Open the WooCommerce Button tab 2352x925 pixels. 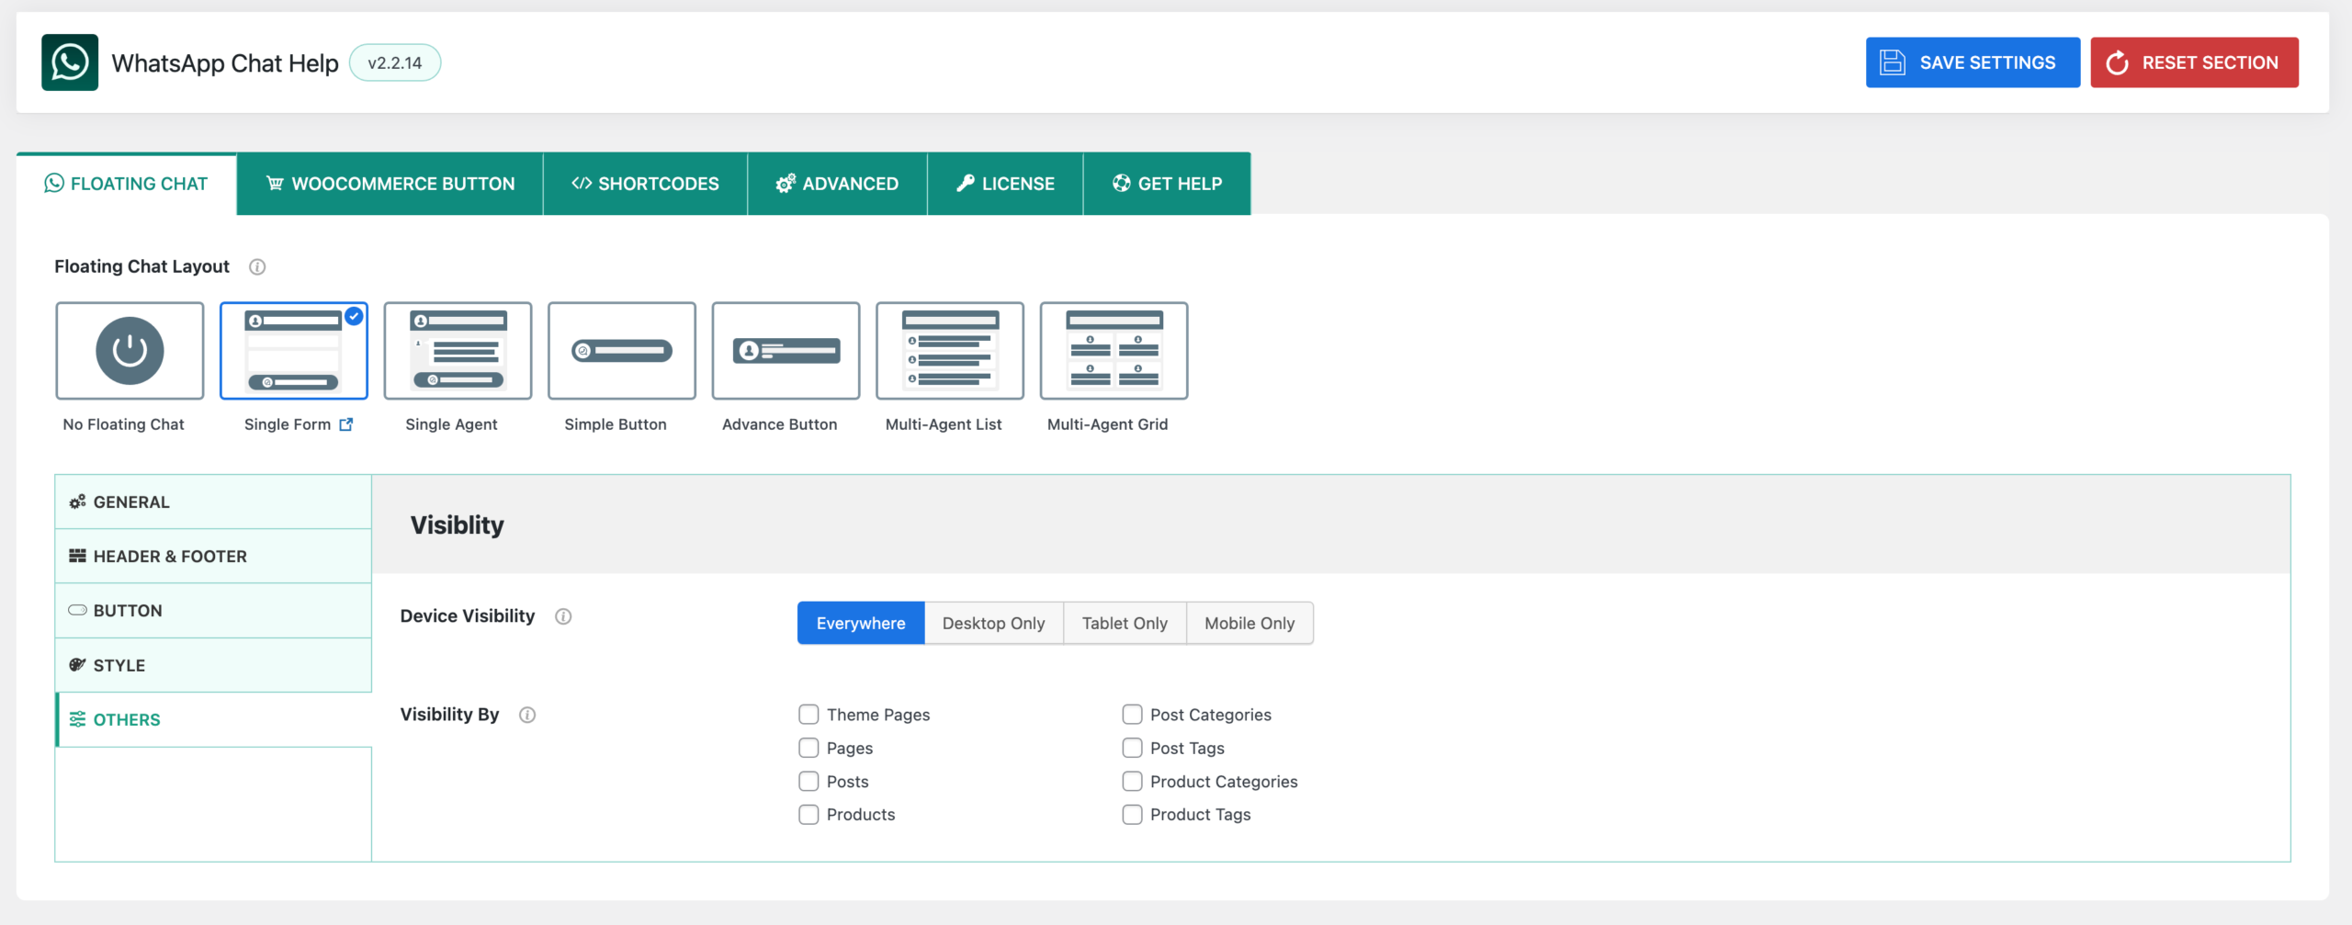click(x=390, y=184)
